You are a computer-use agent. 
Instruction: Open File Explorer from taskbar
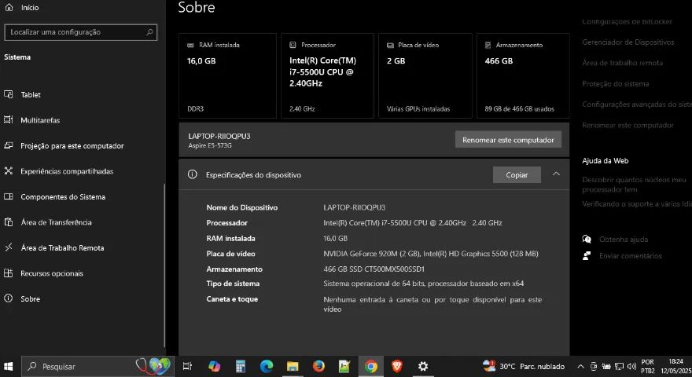(x=293, y=367)
